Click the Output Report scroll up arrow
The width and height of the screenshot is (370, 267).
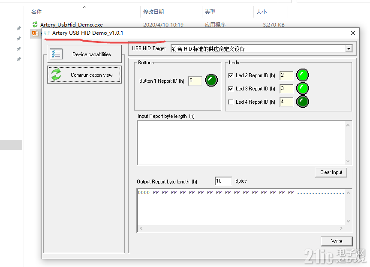coord(348,193)
